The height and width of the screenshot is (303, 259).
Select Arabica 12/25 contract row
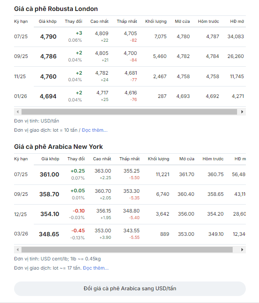click(x=130, y=214)
